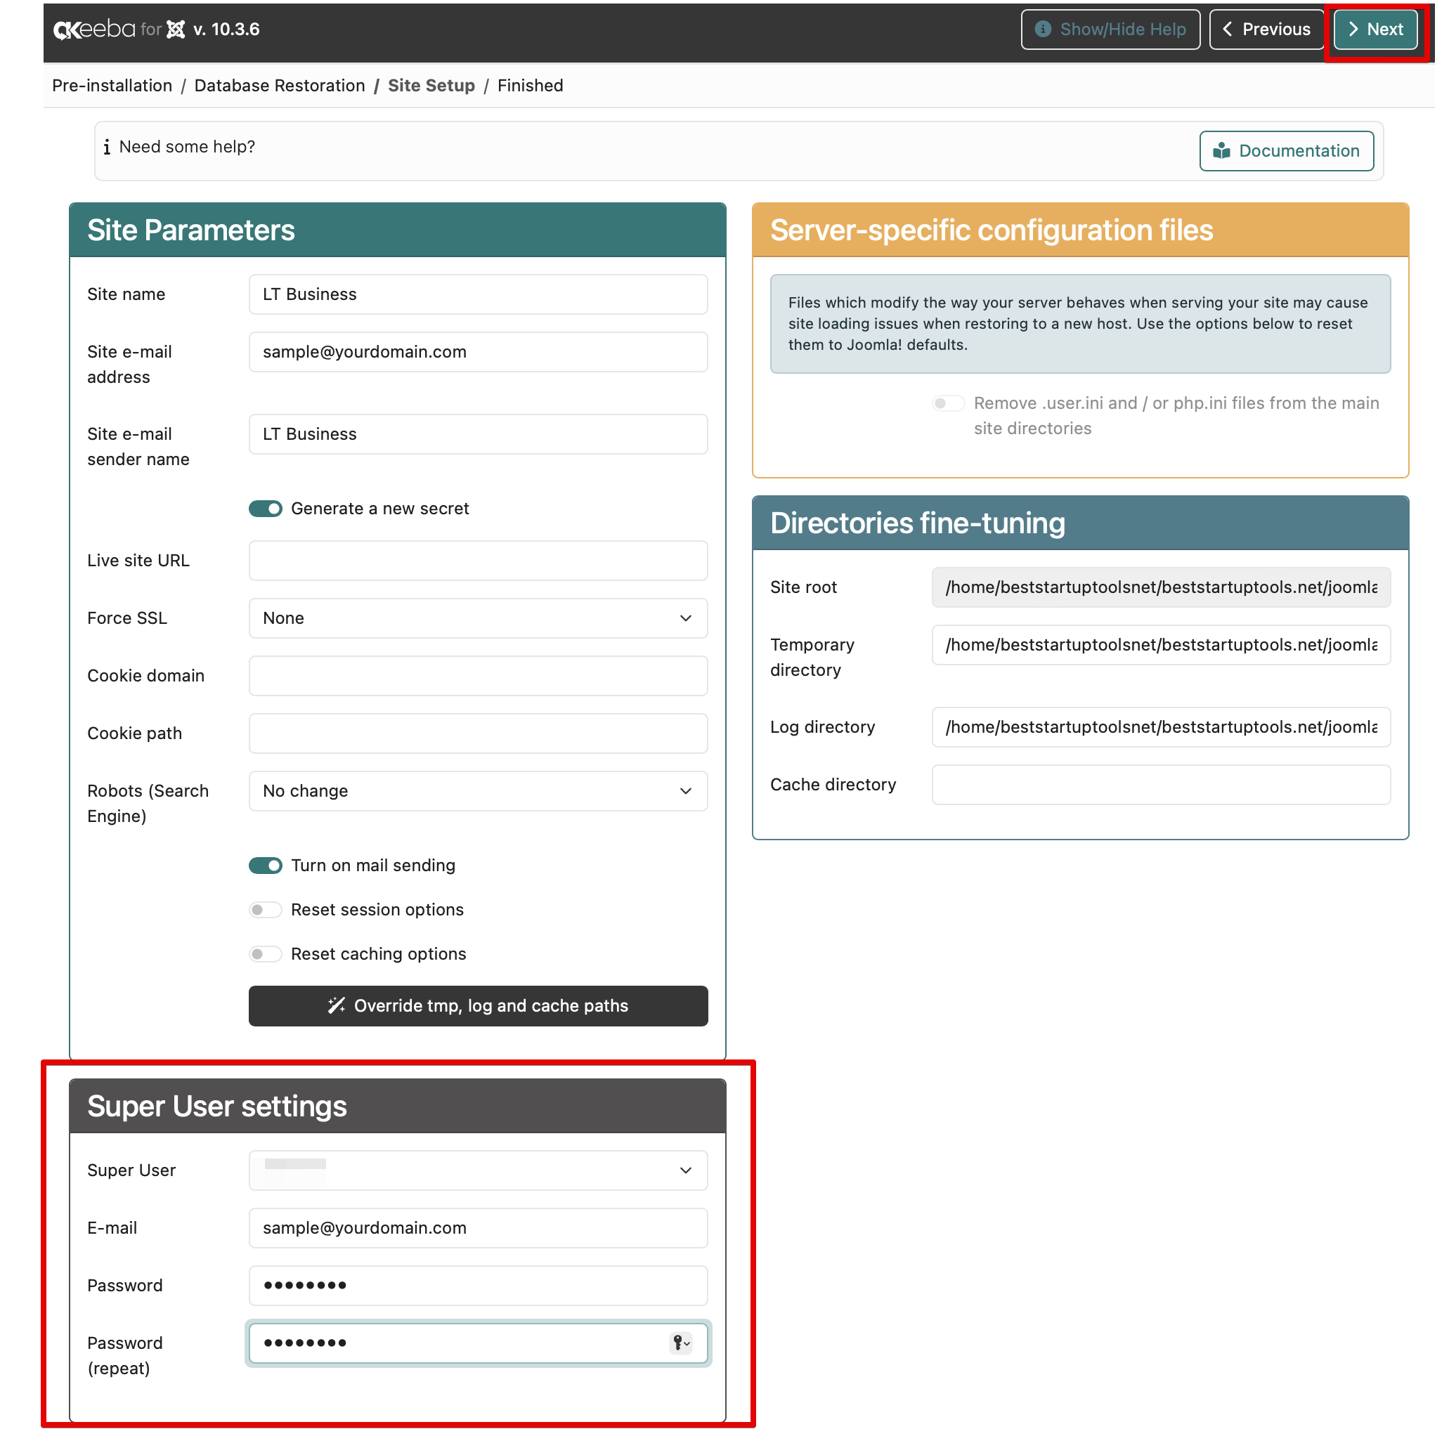This screenshot has height=1455, width=1449.
Task: Open the Force SSL dropdown
Action: 479,618
